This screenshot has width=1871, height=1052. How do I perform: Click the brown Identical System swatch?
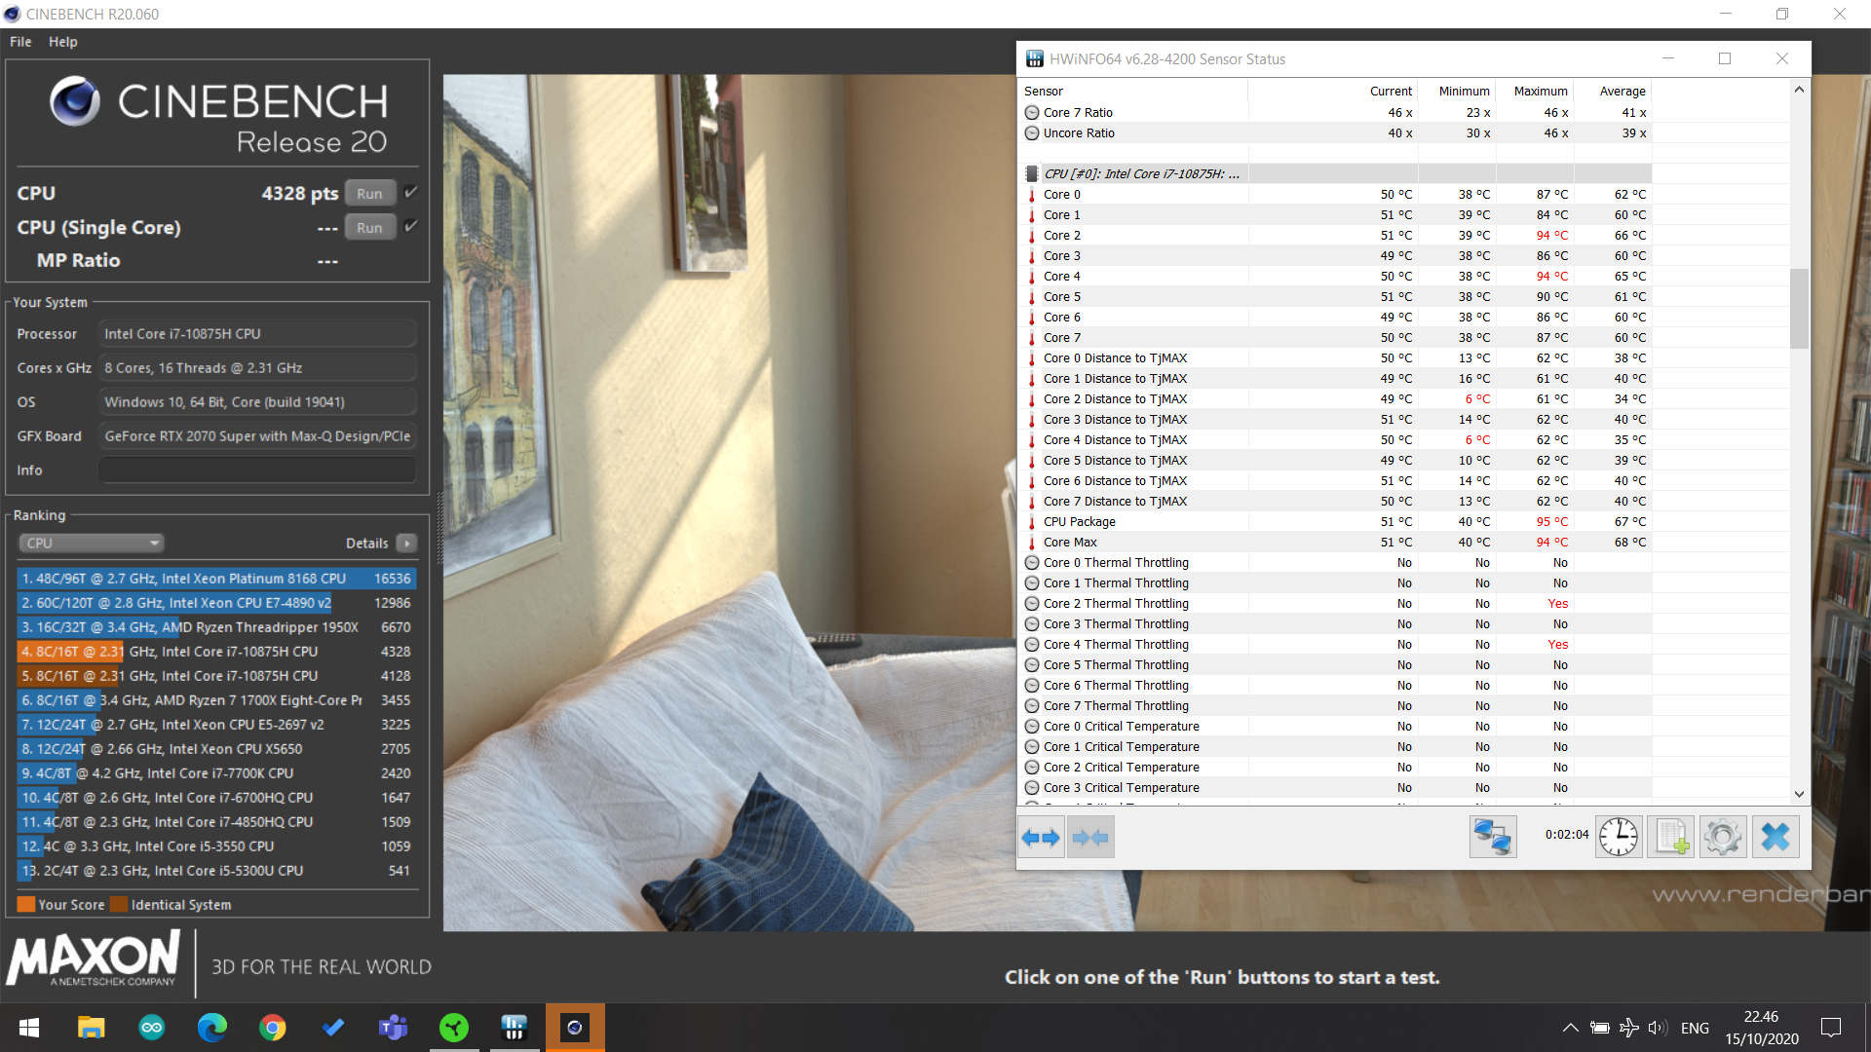119,904
